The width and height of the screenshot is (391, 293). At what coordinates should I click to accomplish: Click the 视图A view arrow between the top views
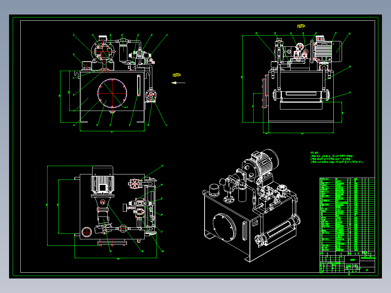click(178, 83)
